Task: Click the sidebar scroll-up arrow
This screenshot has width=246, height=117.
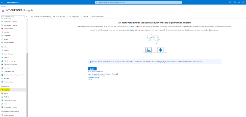Action: click(27, 20)
